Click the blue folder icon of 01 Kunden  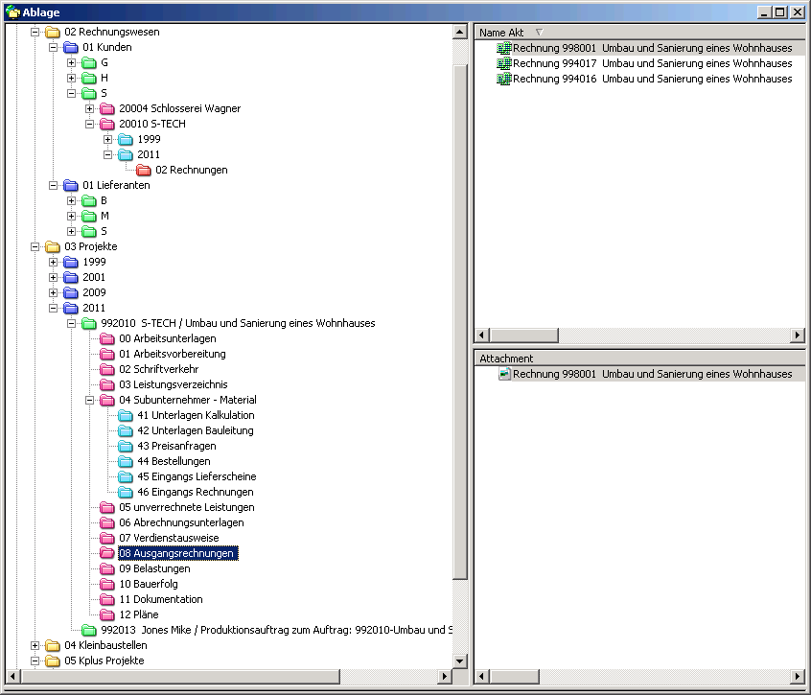coord(70,48)
